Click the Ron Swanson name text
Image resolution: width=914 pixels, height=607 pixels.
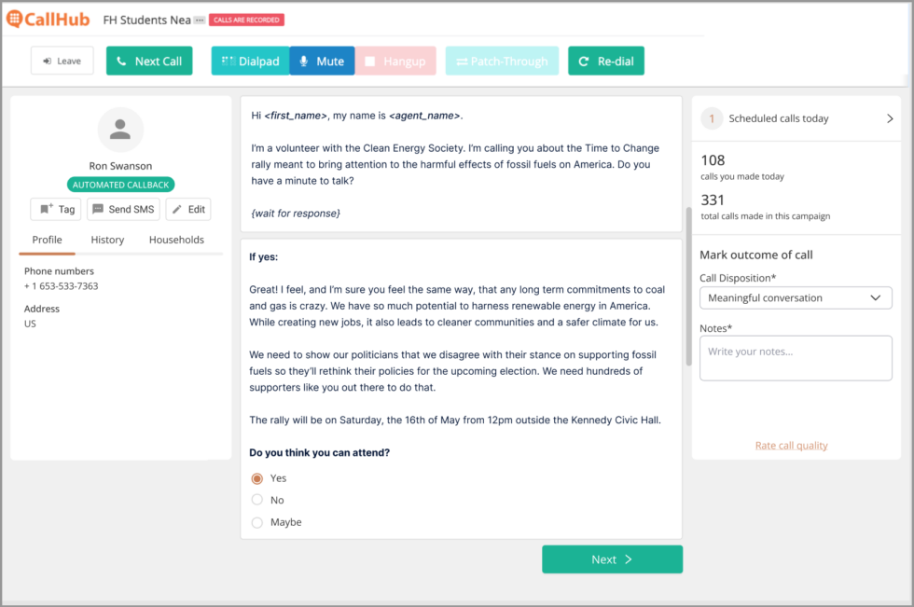point(120,166)
